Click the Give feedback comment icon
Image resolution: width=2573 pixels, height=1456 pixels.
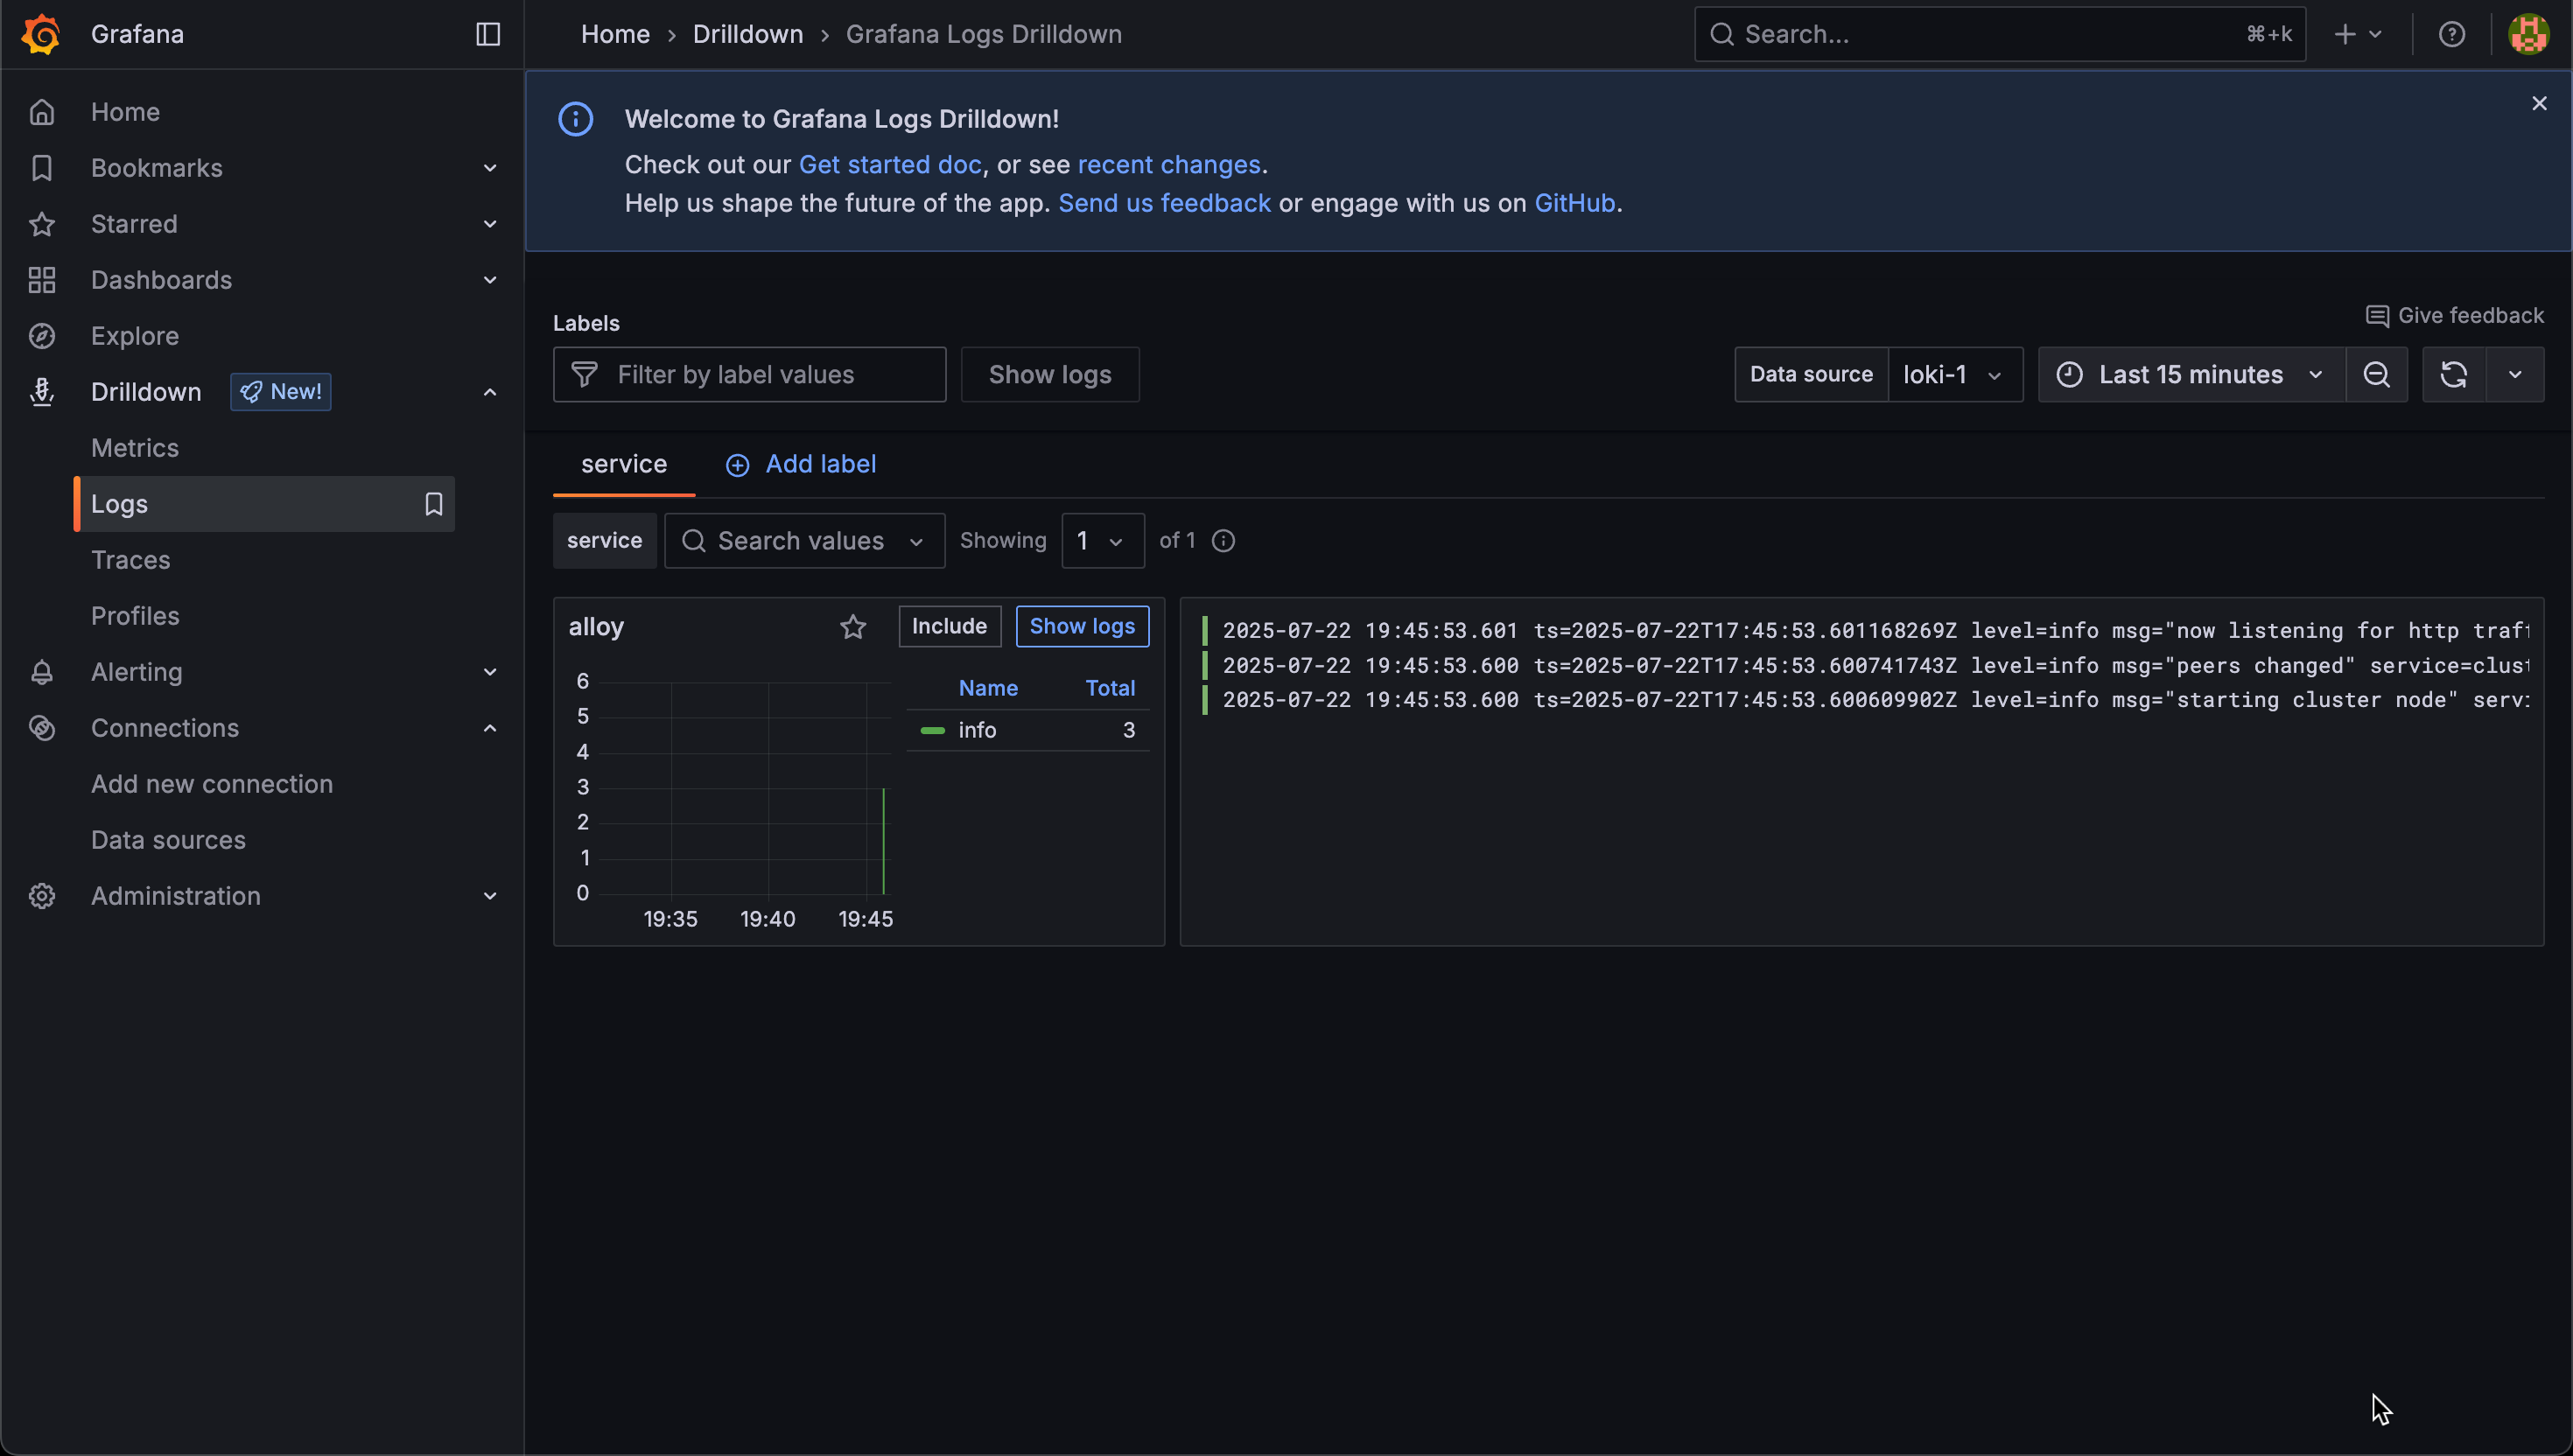click(x=2378, y=316)
